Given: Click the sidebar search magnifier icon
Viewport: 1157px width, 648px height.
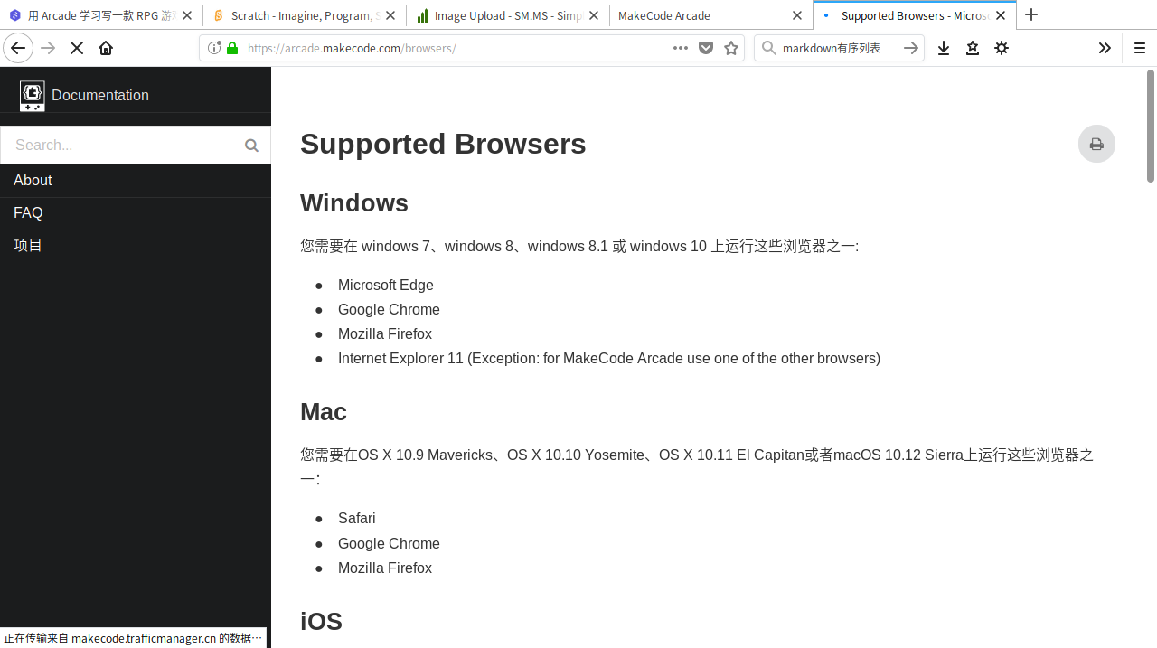Looking at the screenshot, I should point(251,145).
